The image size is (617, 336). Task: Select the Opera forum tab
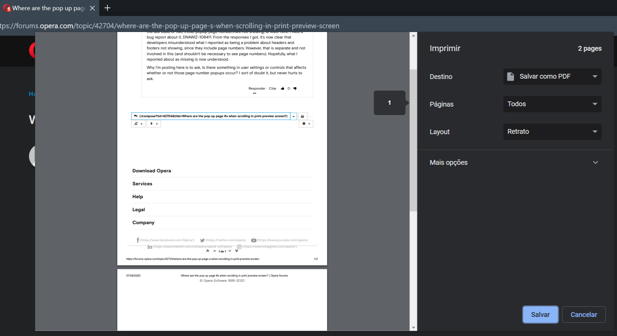pyautogui.click(x=49, y=8)
